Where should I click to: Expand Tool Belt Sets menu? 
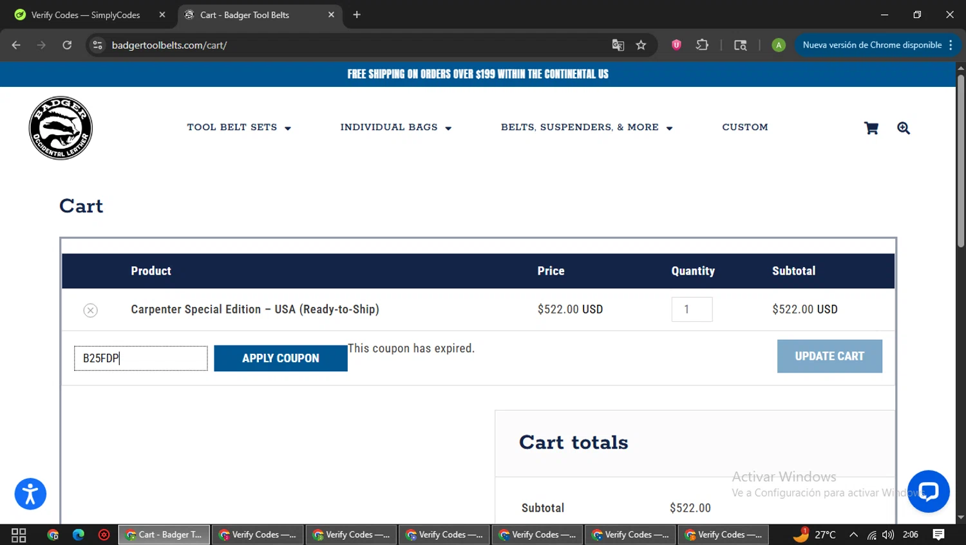239,127
